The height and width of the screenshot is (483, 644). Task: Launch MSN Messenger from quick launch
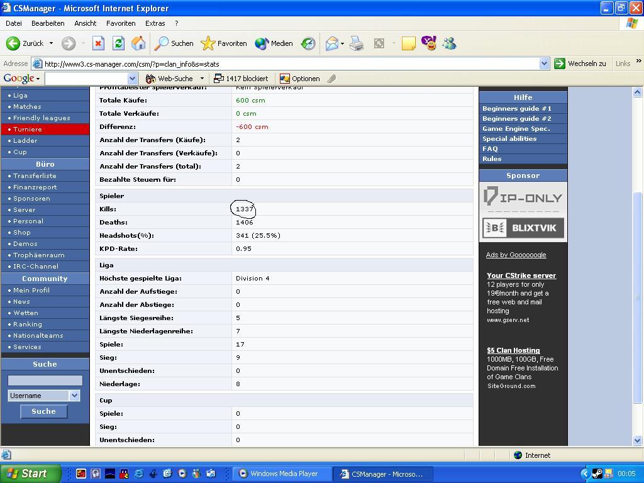pyautogui.click(x=196, y=474)
